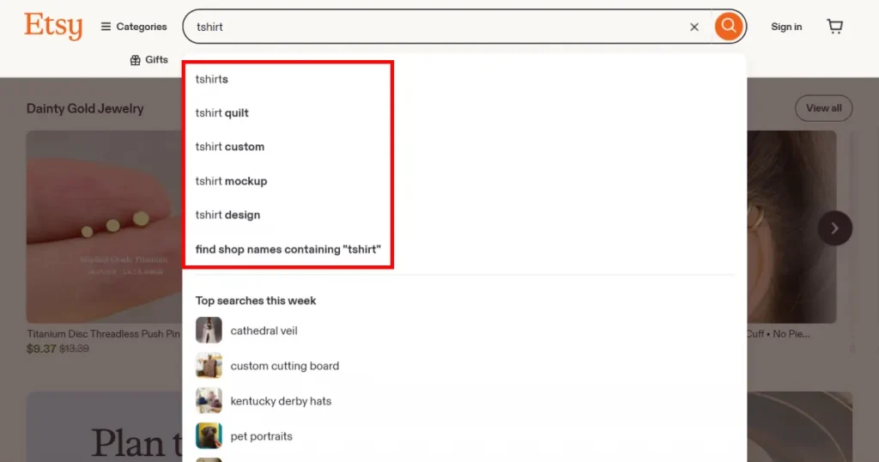879x462 pixels.
Task: Click the orange search magnifier button
Action: 728,26
